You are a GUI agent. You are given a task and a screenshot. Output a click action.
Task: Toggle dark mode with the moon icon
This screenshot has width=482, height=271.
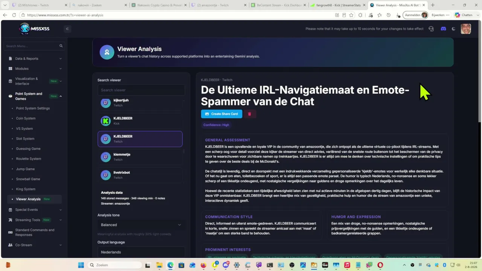(454, 29)
